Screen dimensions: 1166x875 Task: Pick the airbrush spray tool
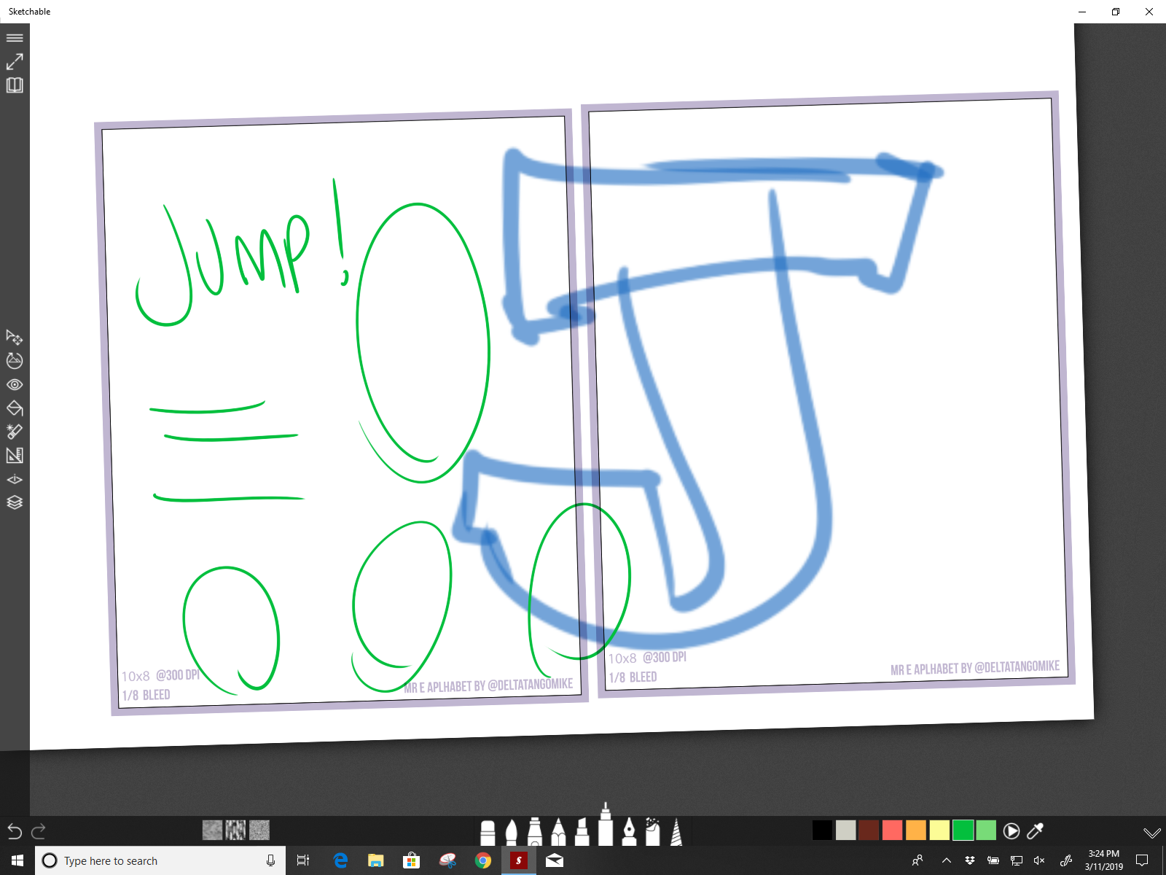point(652,831)
